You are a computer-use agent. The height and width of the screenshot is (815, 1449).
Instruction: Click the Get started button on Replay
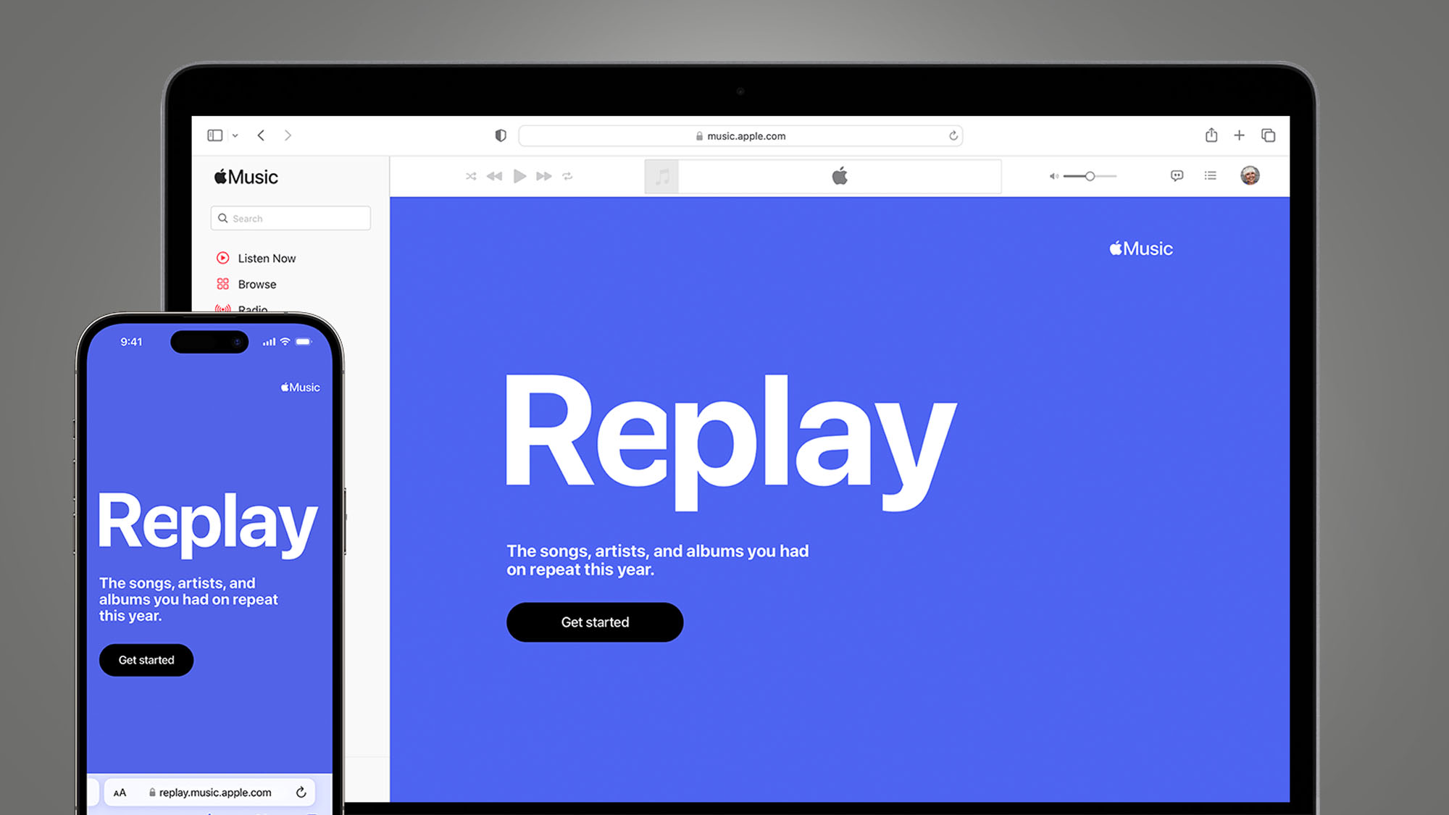pos(595,622)
